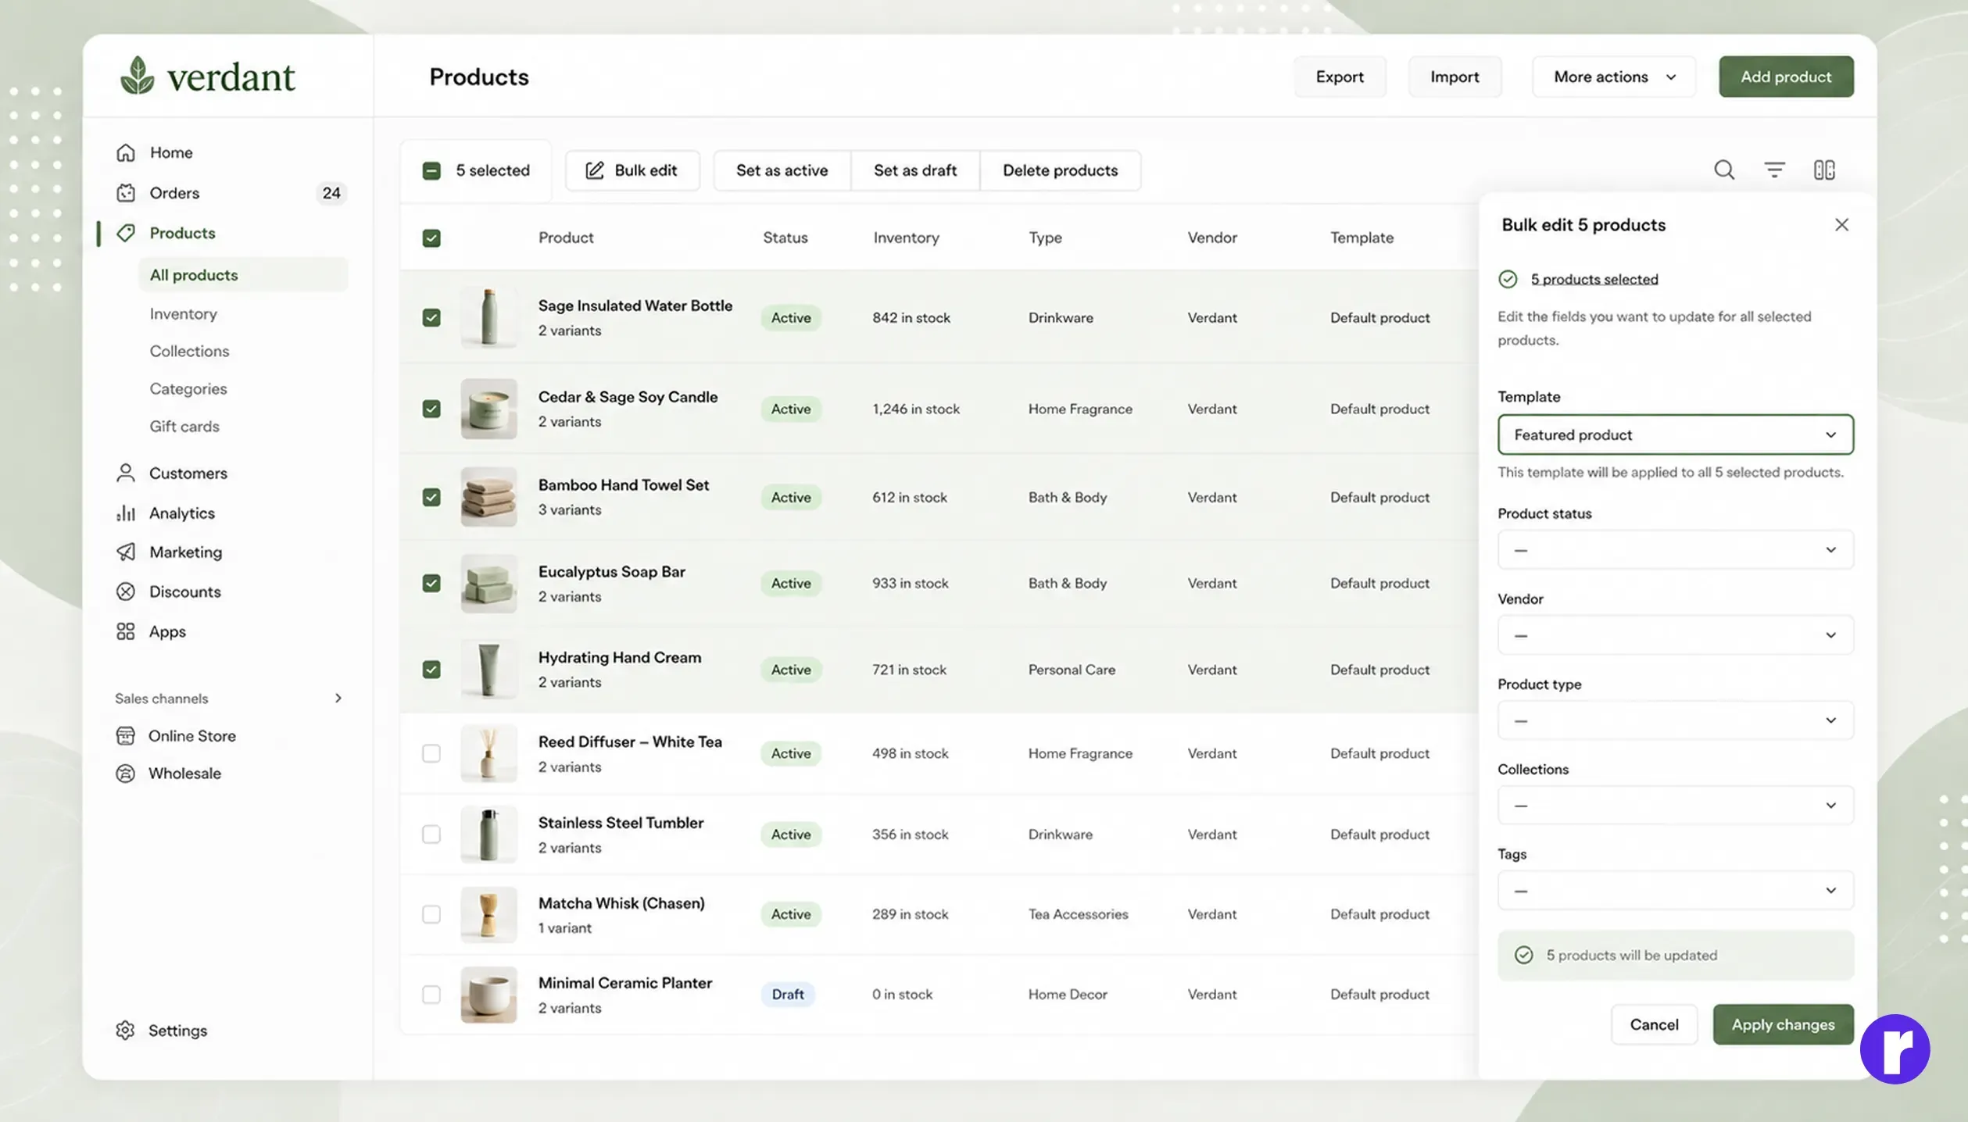Open Cedar & Sage Soy Candle thumbnail

[488, 409]
